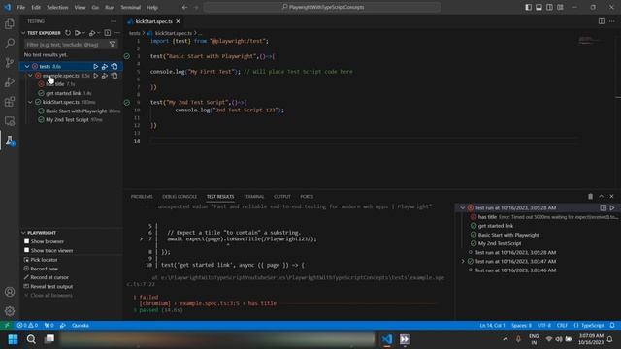Image resolution: width=621 pixels, height=349 pixels.
Task: Select the Testing flask icon in activity bar
Action: click(x=10, y=141)
